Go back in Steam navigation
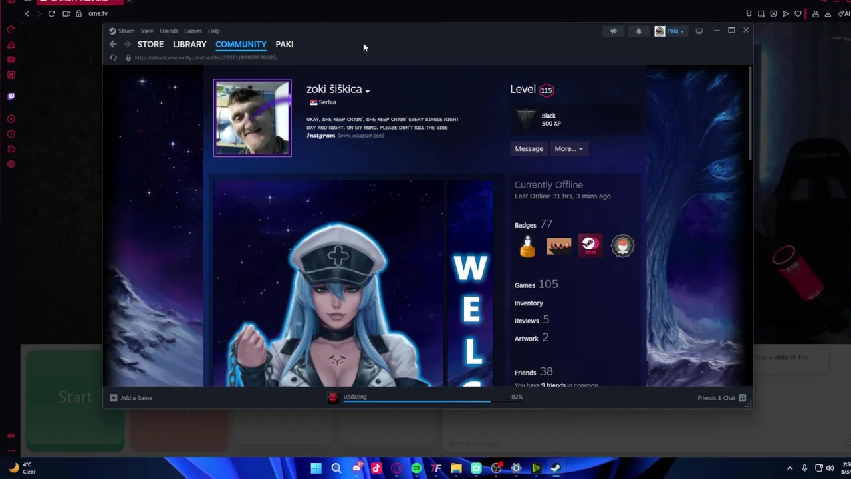The width and height of the screenshot is (851, 479). click(113, 44)
